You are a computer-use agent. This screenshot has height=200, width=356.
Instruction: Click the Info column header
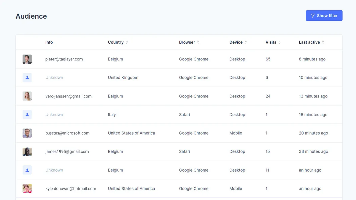tap(49, 42)
